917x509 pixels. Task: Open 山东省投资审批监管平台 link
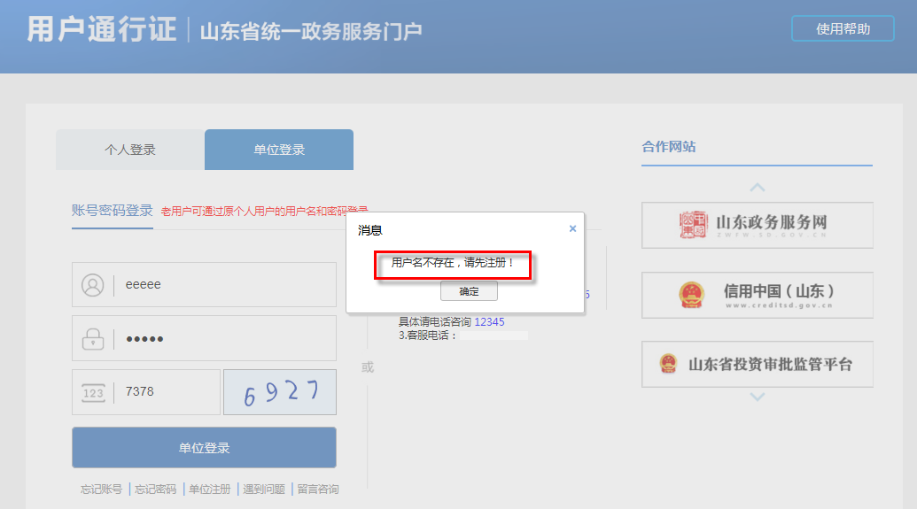pos(757,364)
